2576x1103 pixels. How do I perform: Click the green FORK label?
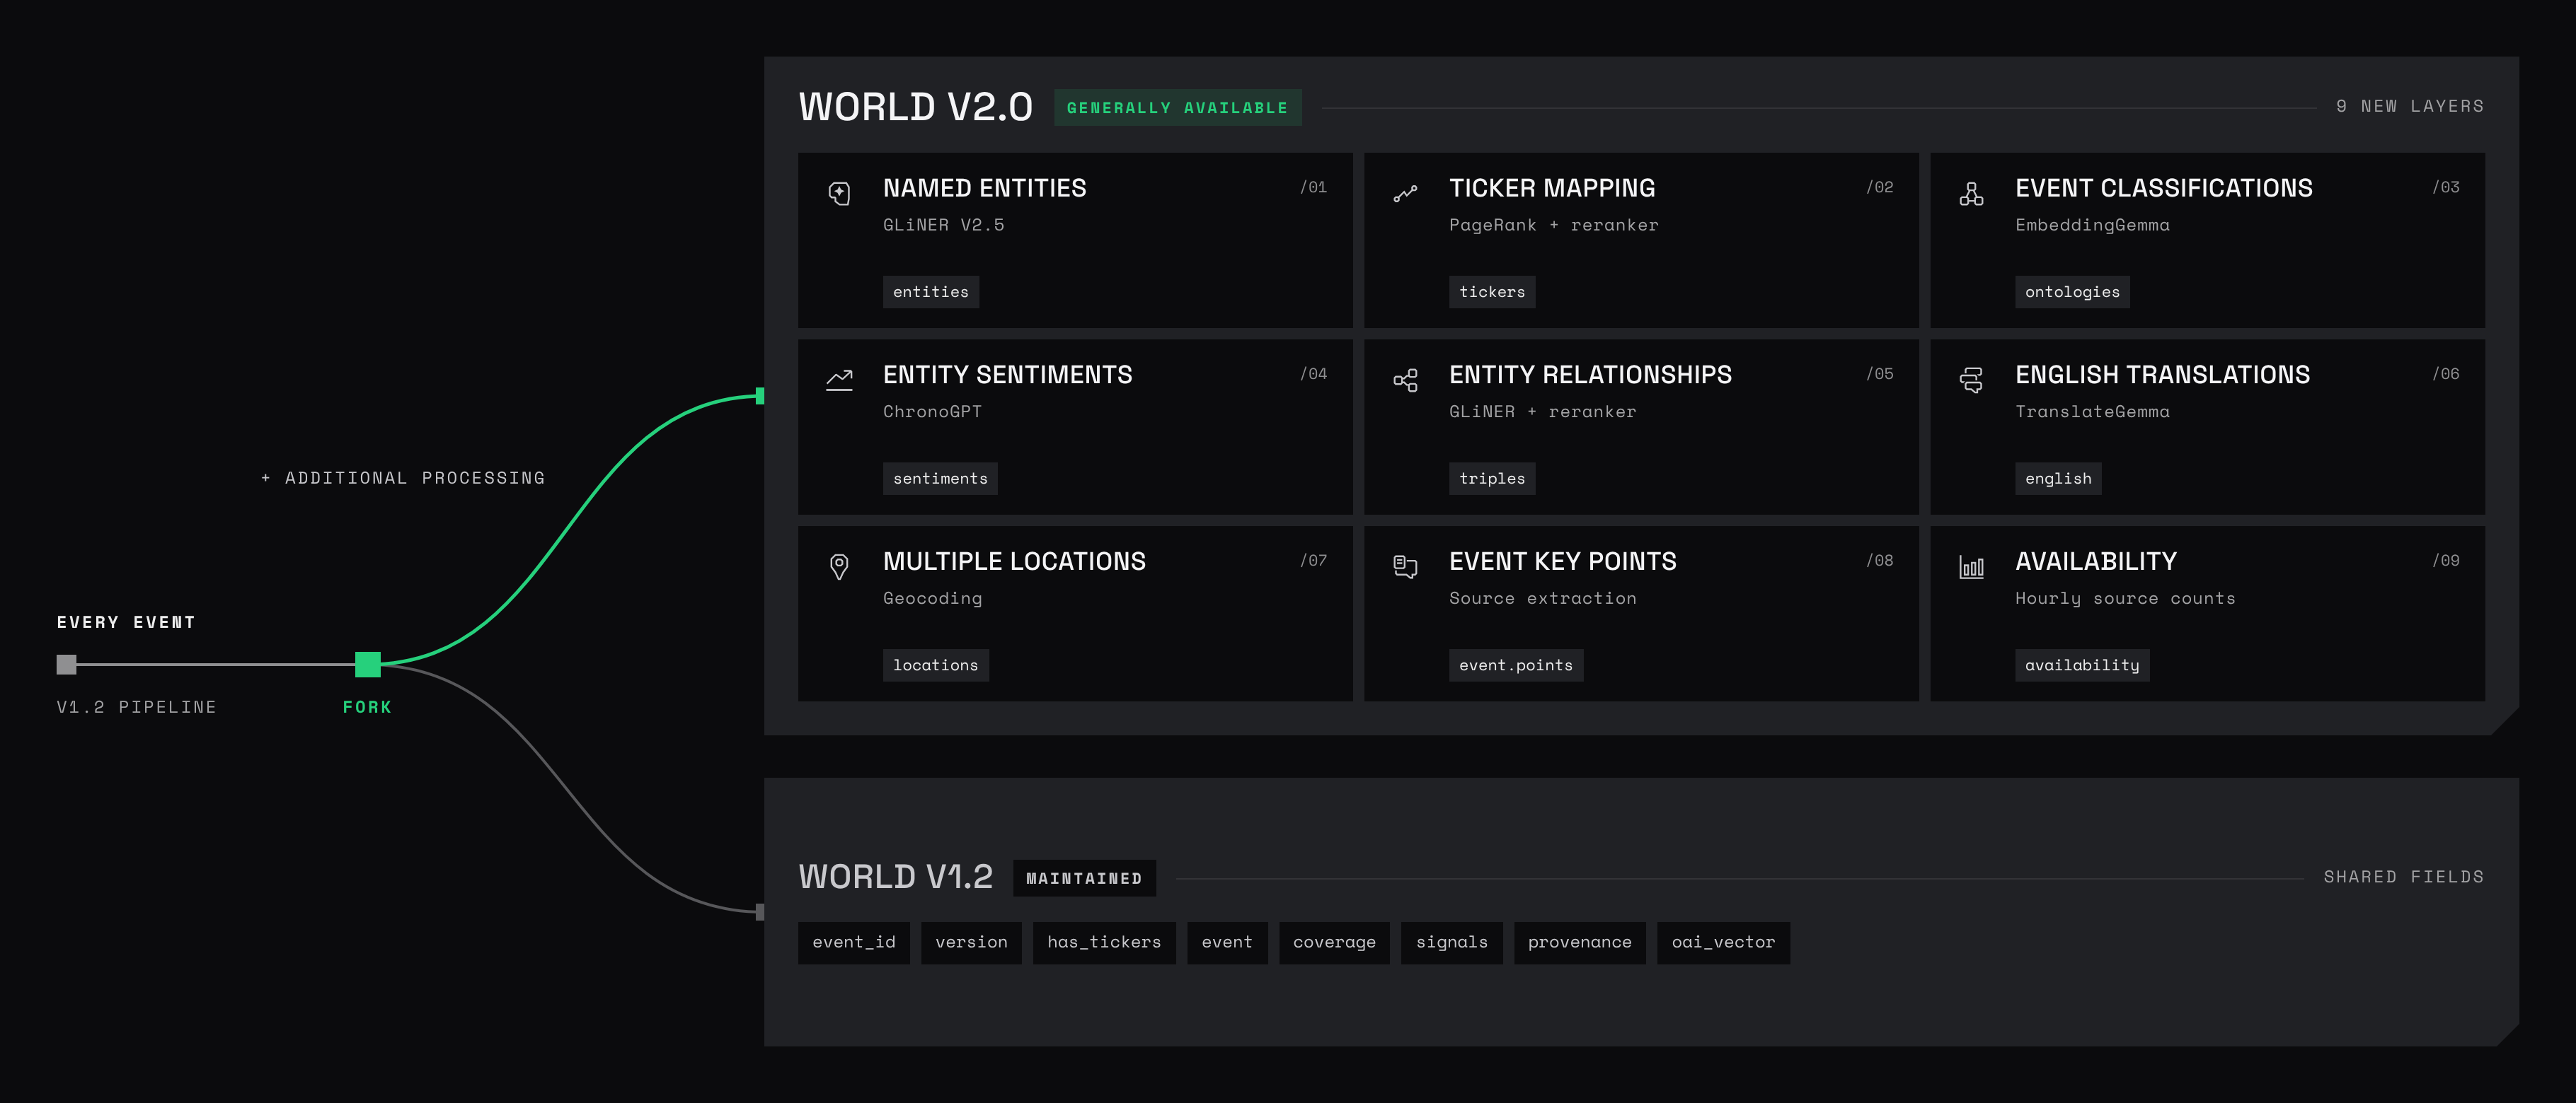pos(367,706)
